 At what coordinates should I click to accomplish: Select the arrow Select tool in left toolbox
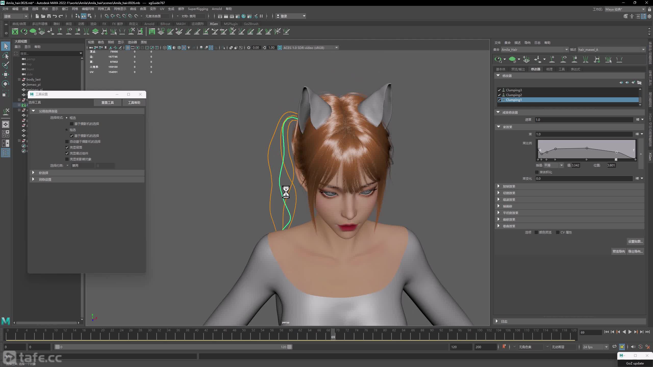point(6,46)
